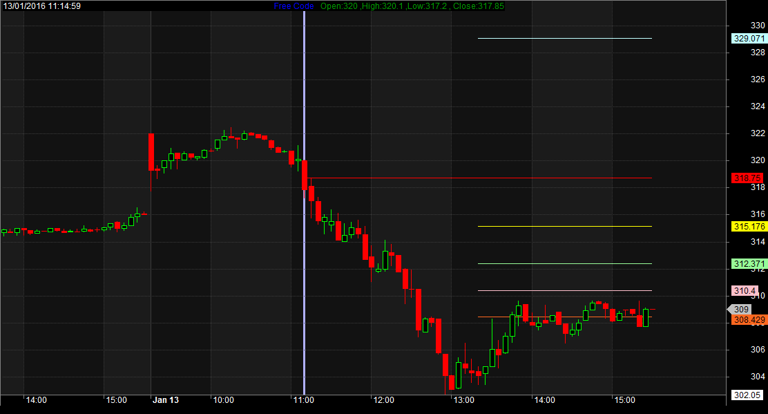The image size is (768, 414).
Task: Click the large red gap-open candle at Jan 13
Action: coord(151,152)
